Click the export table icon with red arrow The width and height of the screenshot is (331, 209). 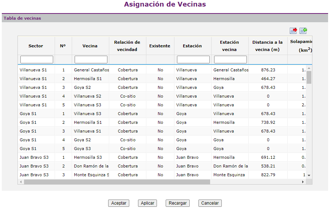click(293, 31)
